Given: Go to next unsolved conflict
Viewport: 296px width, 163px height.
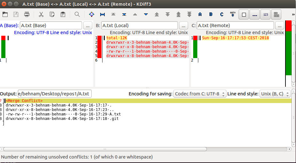Looking at the screenshot, I should (x=189, y=14).
